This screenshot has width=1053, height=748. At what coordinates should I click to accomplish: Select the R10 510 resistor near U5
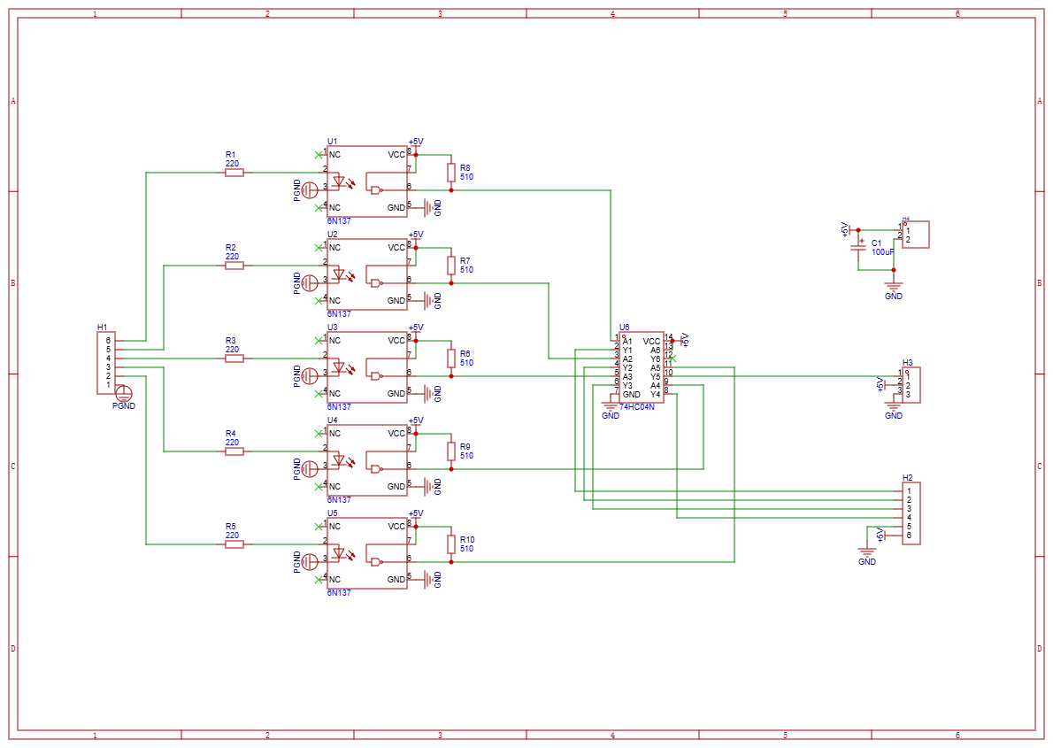point(451,544)
